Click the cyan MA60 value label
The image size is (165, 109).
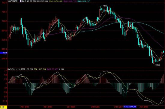pos(84,1)
